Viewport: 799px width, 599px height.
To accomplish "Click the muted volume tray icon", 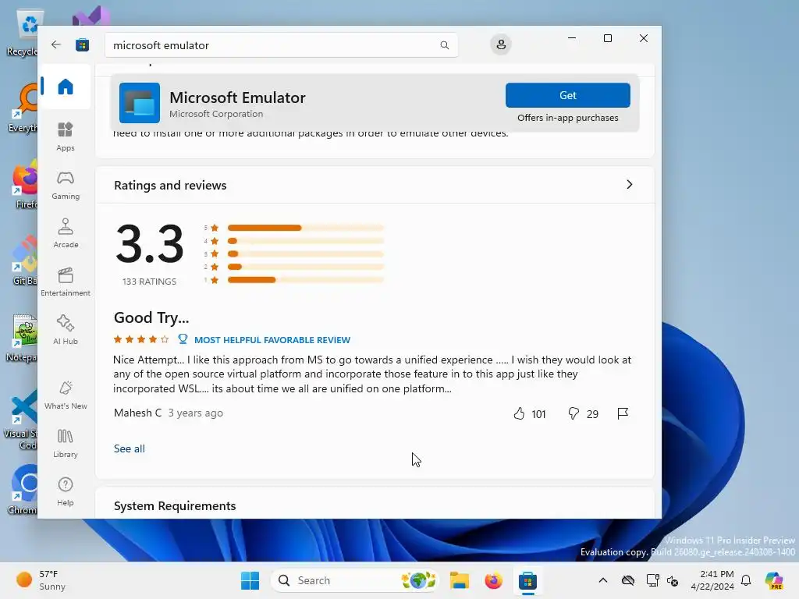I will pyautogui.click(x=673, y=580).
